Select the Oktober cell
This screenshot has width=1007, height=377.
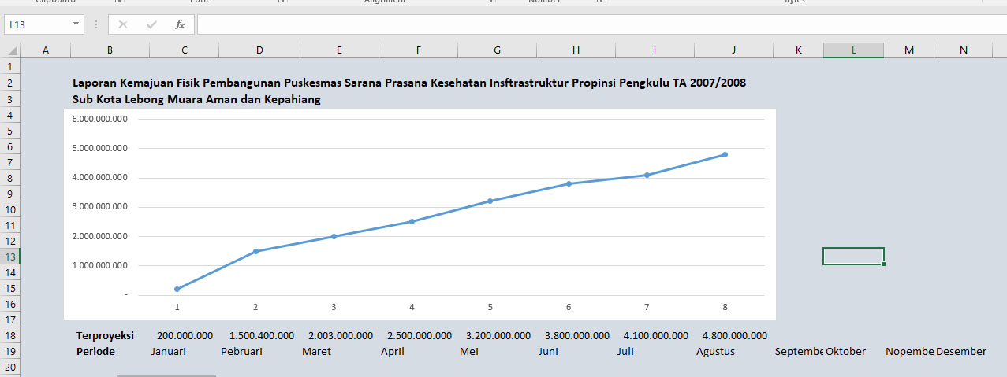[x=845, y=351]
